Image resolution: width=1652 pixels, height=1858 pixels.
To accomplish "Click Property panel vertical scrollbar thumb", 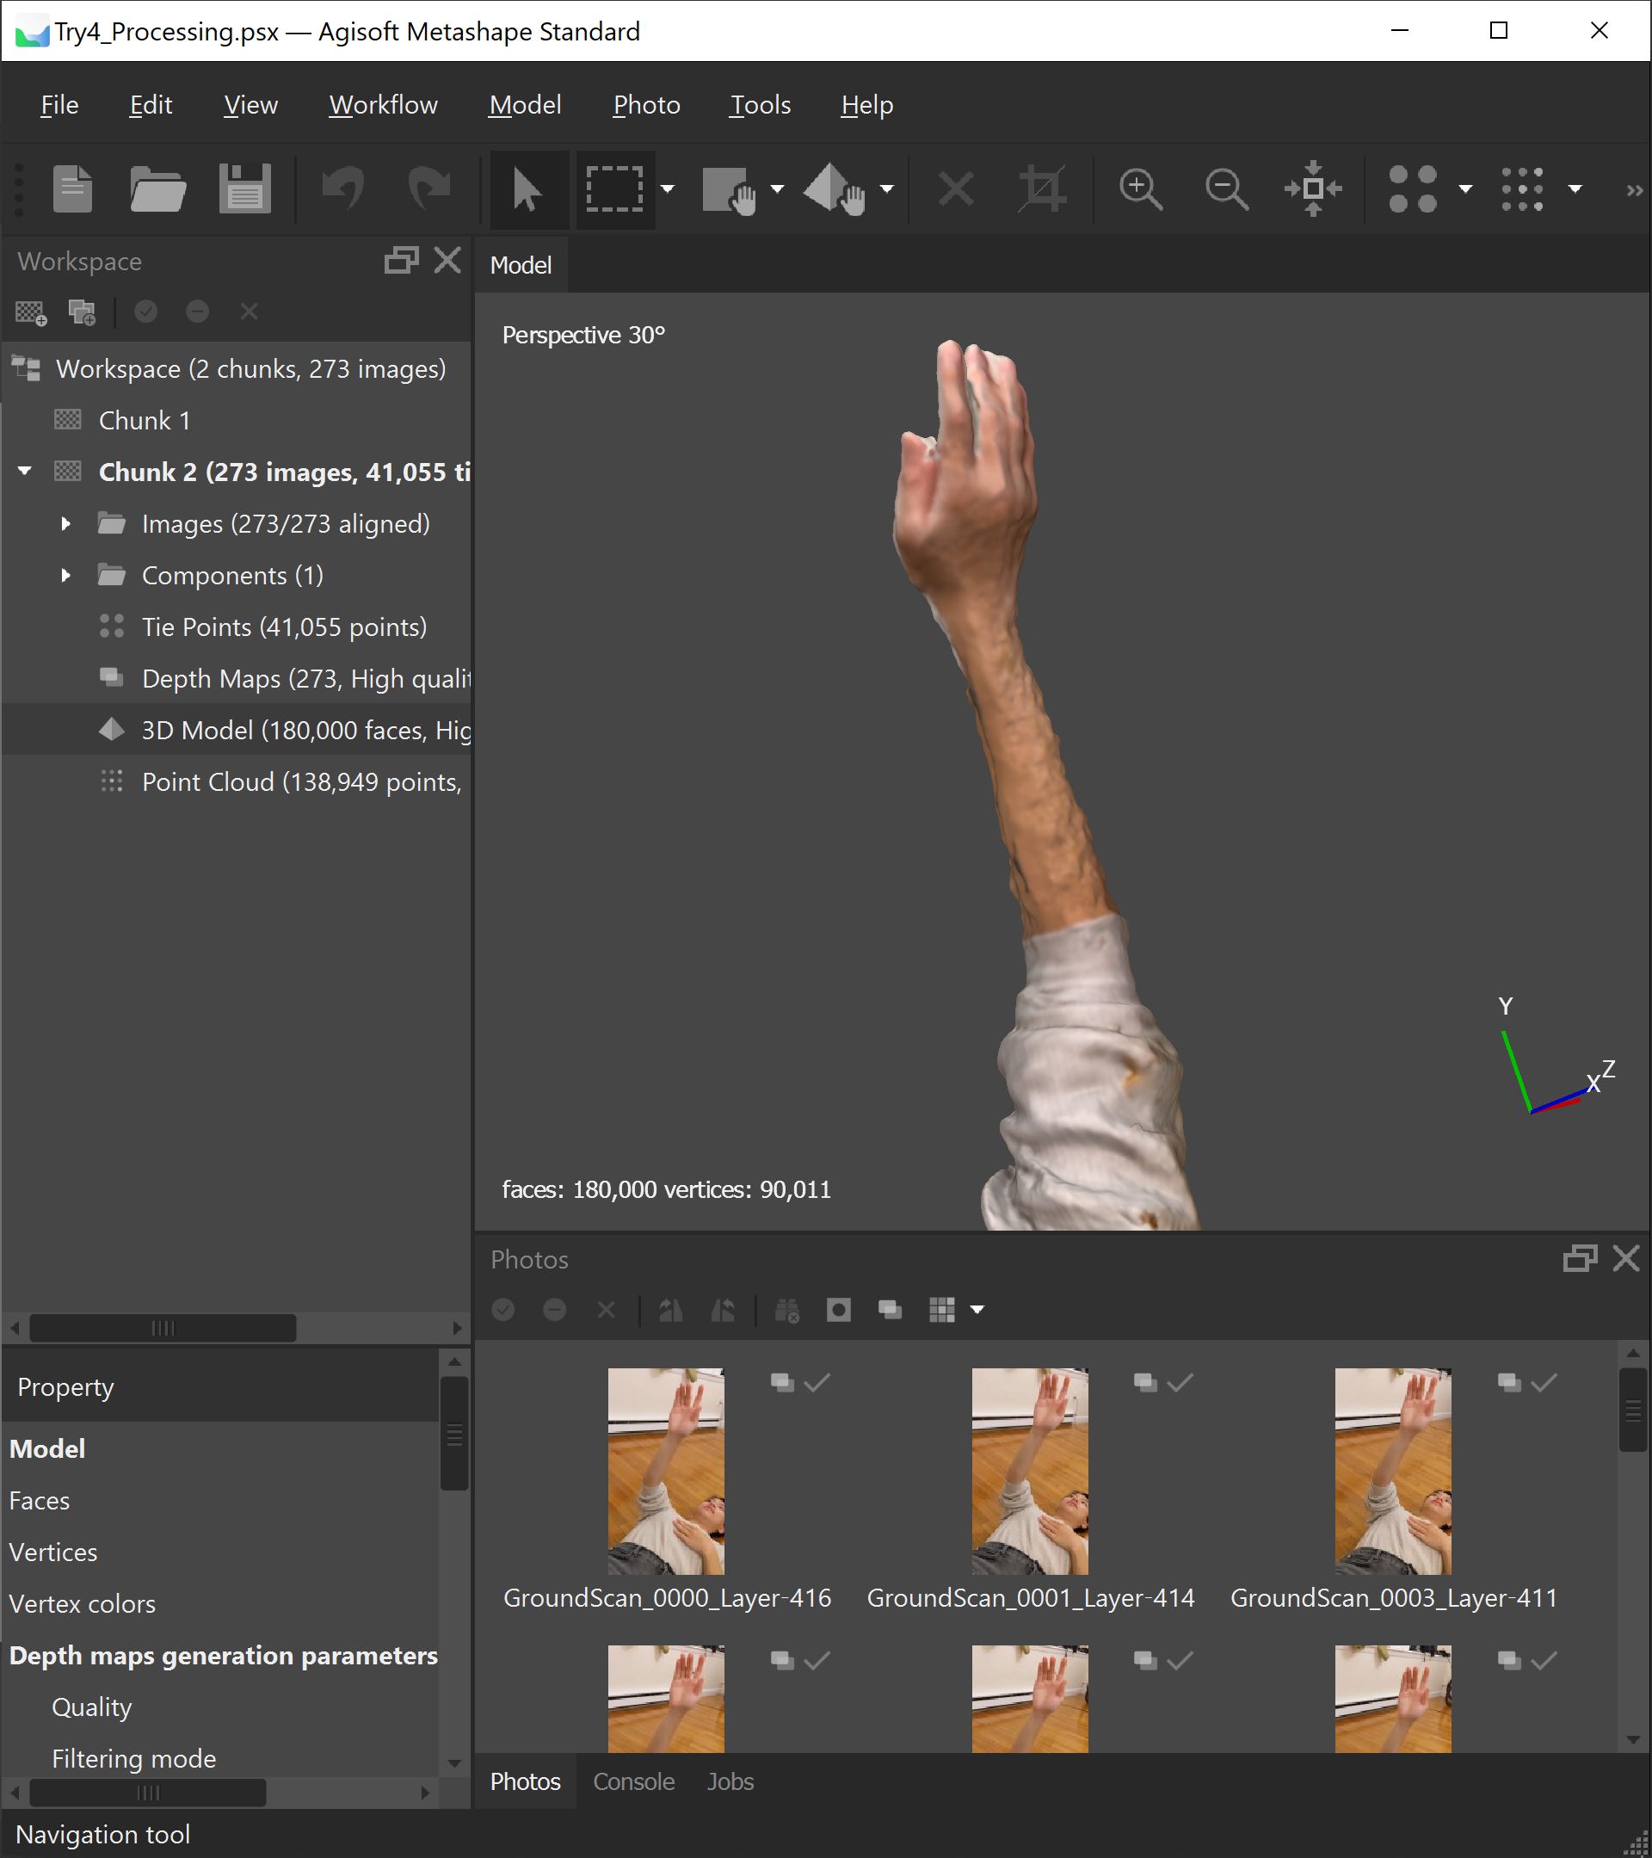I will [x=454, y=1434].
